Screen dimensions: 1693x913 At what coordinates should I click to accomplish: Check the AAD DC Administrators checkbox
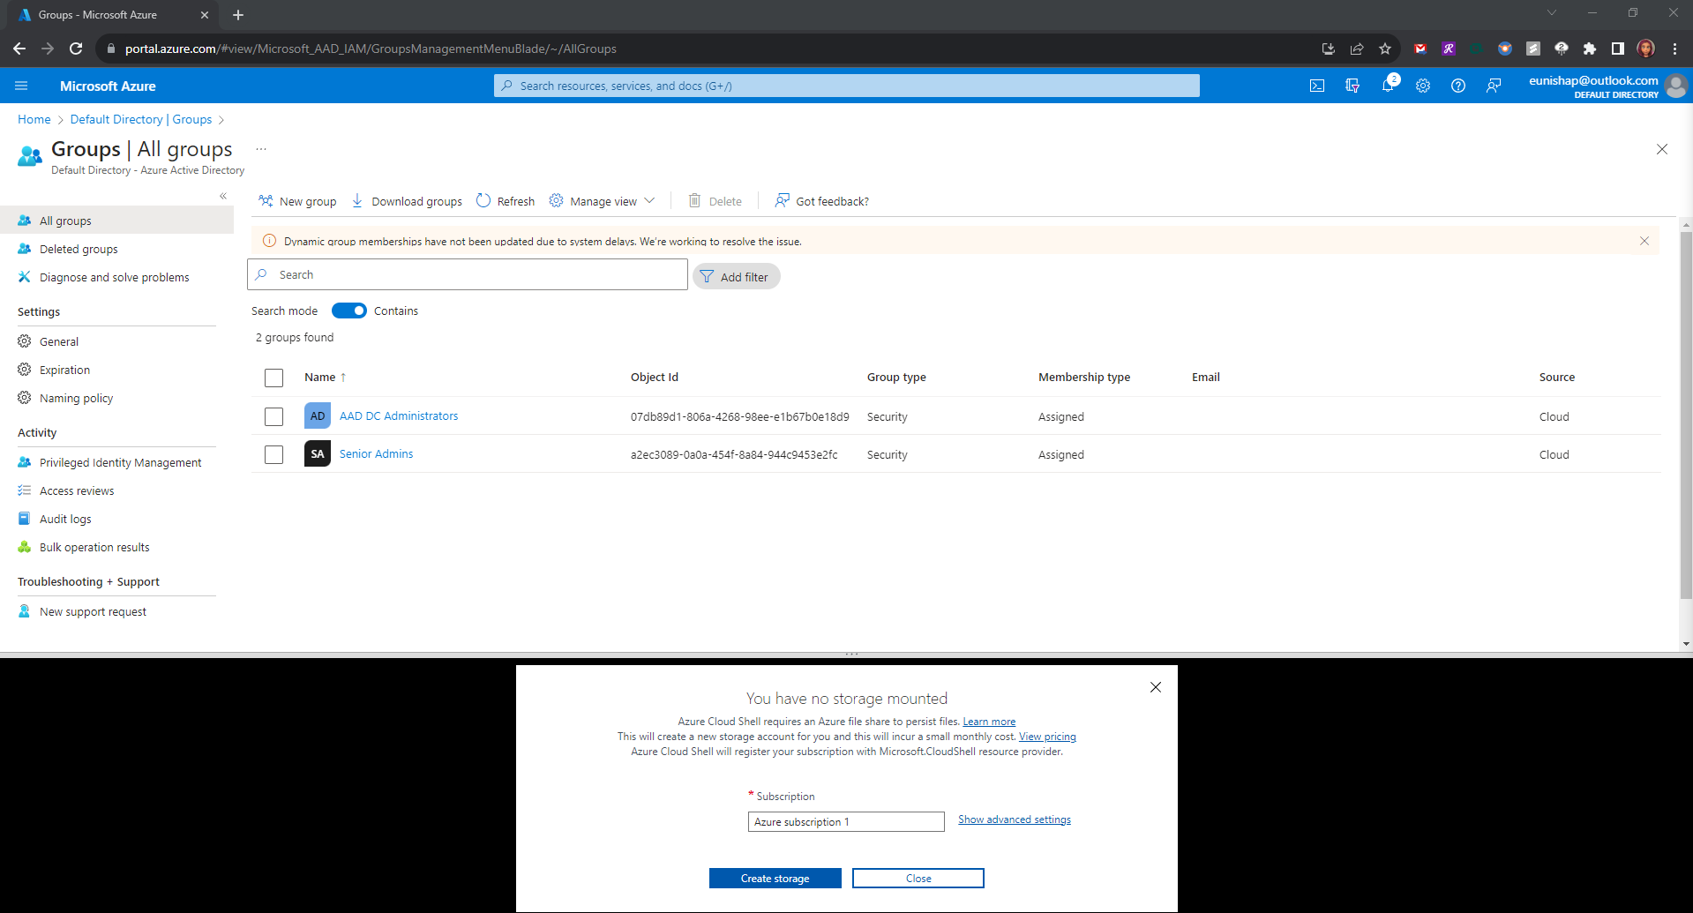pyautogui.click(x=274, y=416)
